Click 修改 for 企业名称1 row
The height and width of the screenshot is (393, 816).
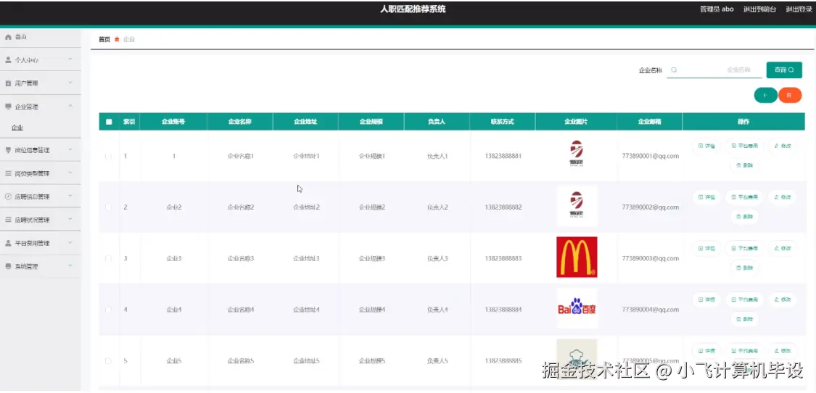pos(782,146)
